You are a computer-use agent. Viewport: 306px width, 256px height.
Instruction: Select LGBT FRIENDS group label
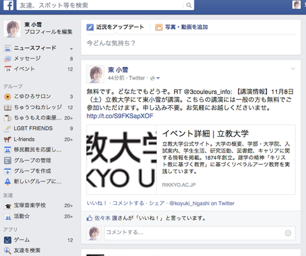33,129
